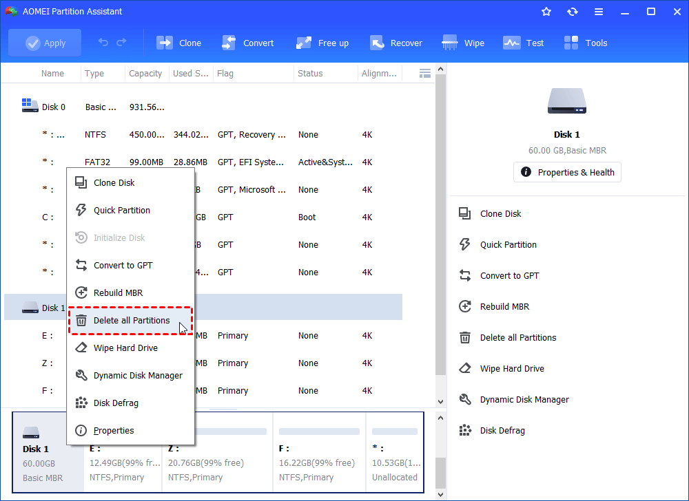Select the F: partition block at the bottom

pos(318,452)
